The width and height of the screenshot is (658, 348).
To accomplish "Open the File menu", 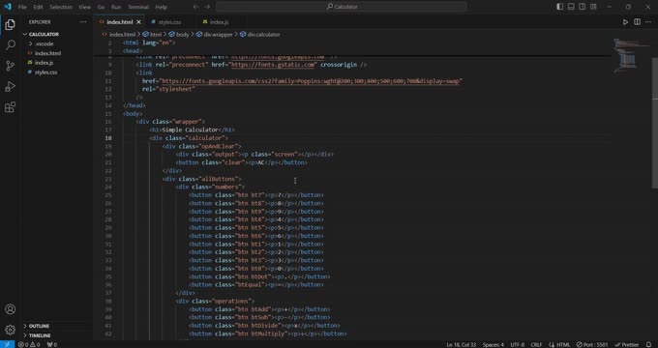I will tap(22, 7).
